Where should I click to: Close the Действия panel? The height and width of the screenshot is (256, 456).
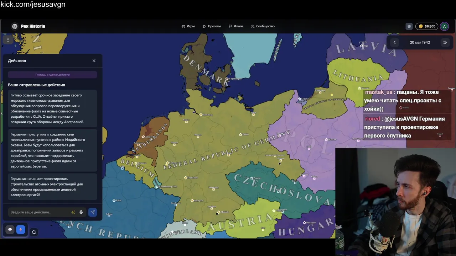click(x=94, y=61)
